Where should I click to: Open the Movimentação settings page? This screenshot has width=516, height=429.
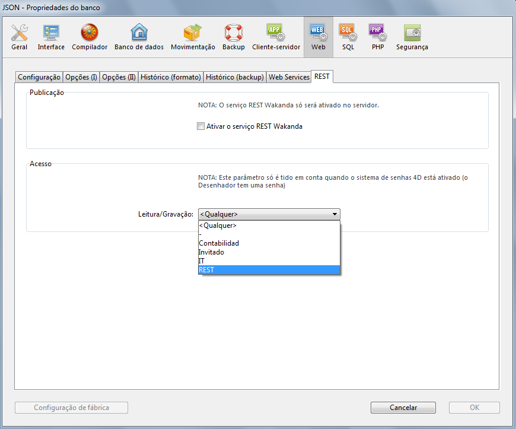pyautogui.click(x=193, y=37)
